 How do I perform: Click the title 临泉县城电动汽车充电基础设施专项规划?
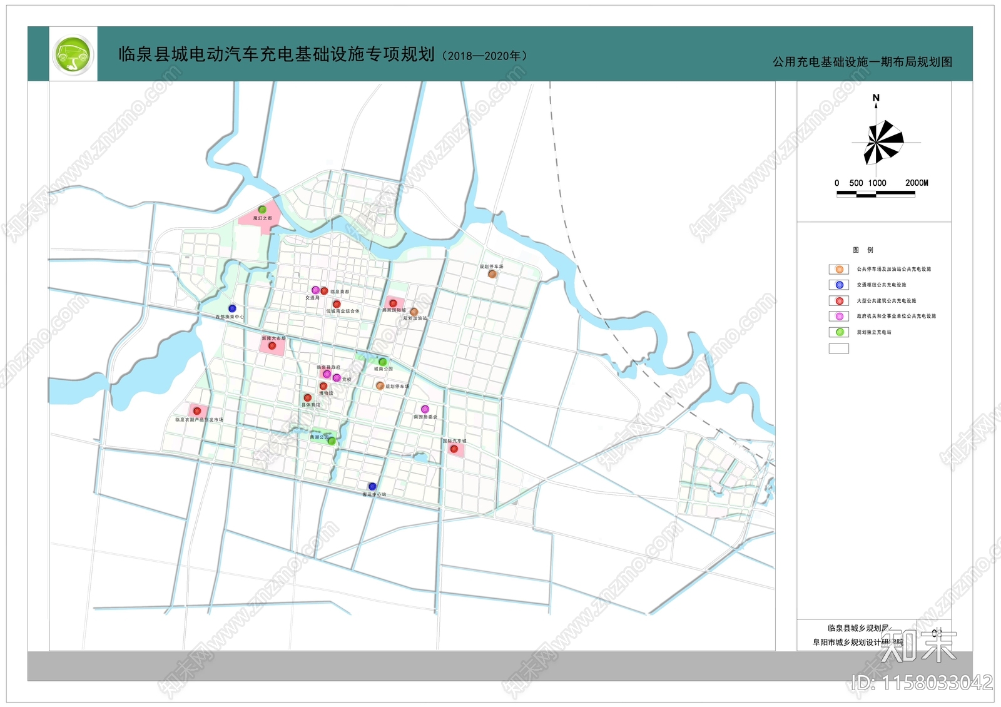click(x=277, y=54)
